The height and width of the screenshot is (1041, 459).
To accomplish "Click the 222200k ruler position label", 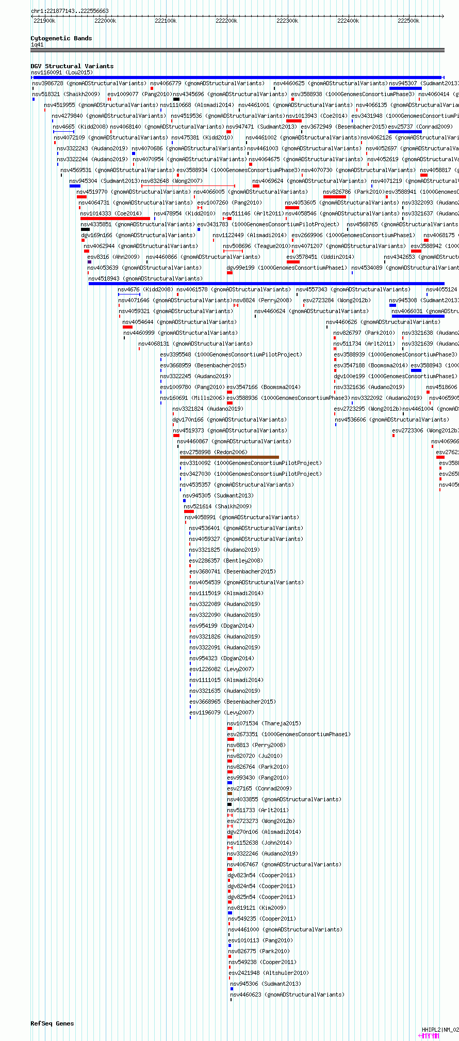I will click(226, 21).
